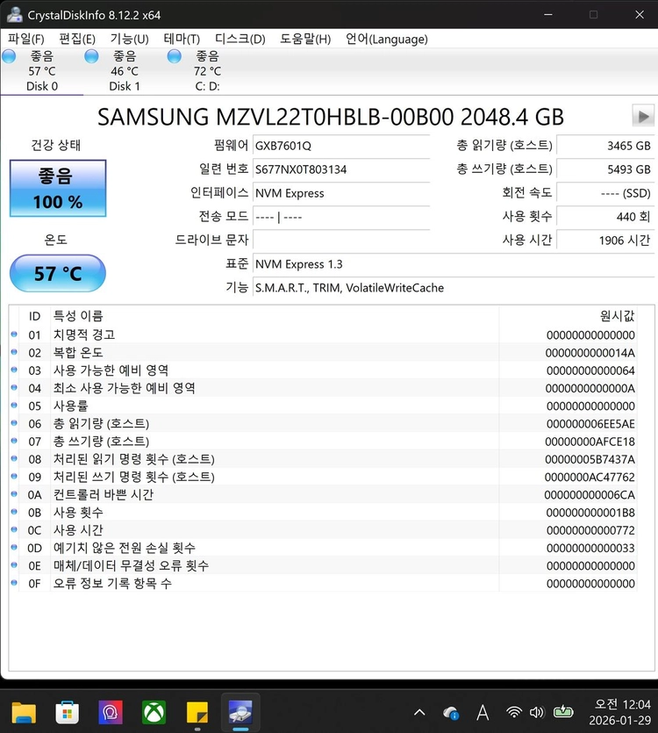658x733 pixels.
Task: Click the 5493 GB total host writes value
Action: [605, 169]
